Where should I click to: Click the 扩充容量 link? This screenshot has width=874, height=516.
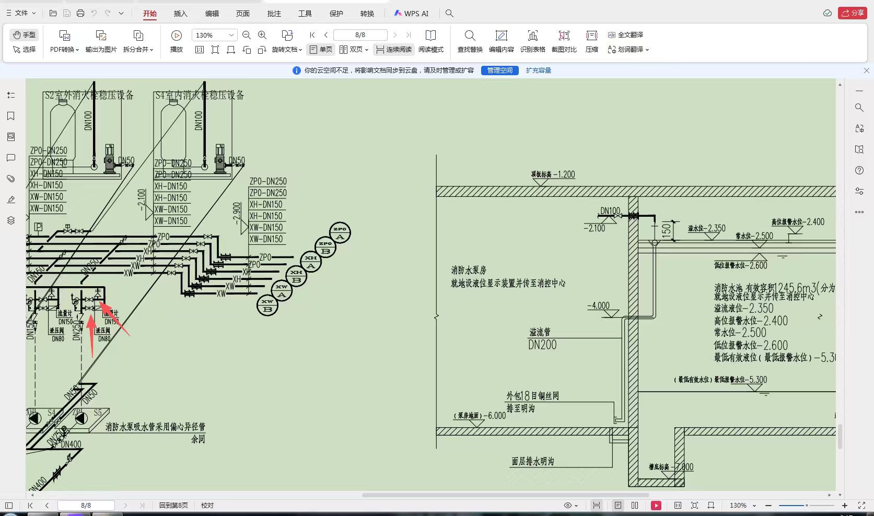click(538, 71)
